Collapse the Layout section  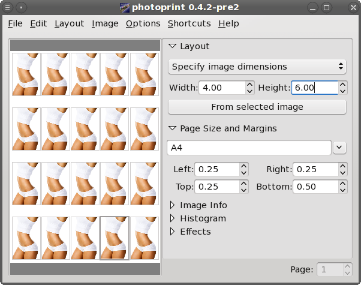pyautogui.click(x=173, y=46)
